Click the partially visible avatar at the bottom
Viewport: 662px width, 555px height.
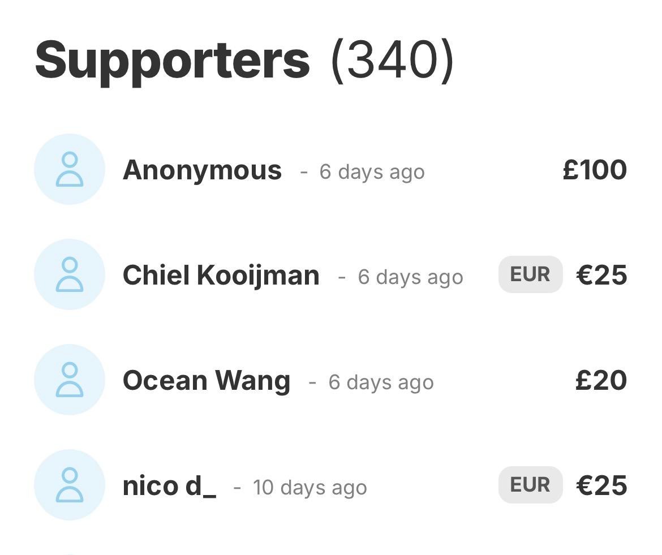pos(70,552)
